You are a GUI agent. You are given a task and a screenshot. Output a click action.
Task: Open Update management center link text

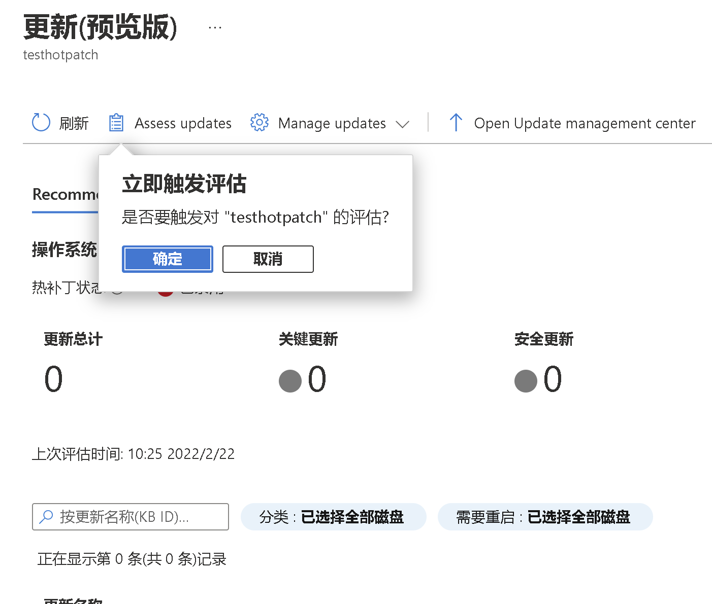pyautogui.click(x=585, y=123)
